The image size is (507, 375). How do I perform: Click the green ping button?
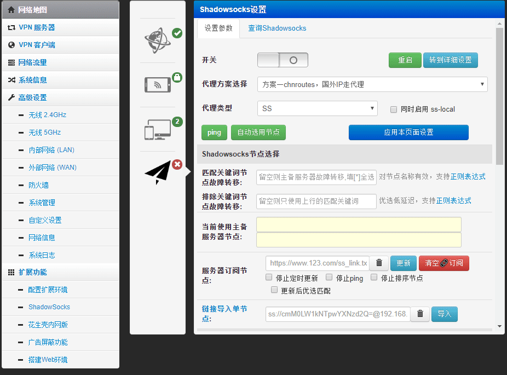point(214,132)
